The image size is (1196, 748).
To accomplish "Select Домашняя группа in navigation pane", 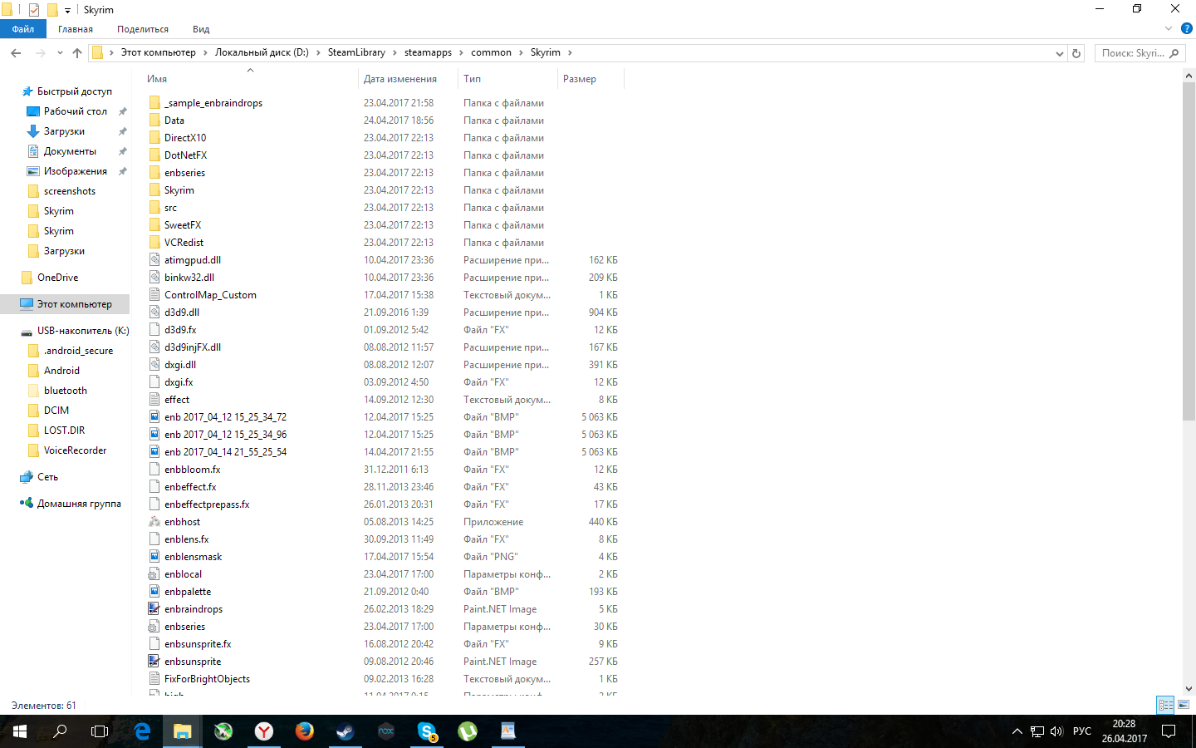I will (x=79, y=504).
